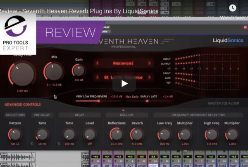Click the bv track name in mixer
Viewport: 248px width, 167px height.
[165, 165]
